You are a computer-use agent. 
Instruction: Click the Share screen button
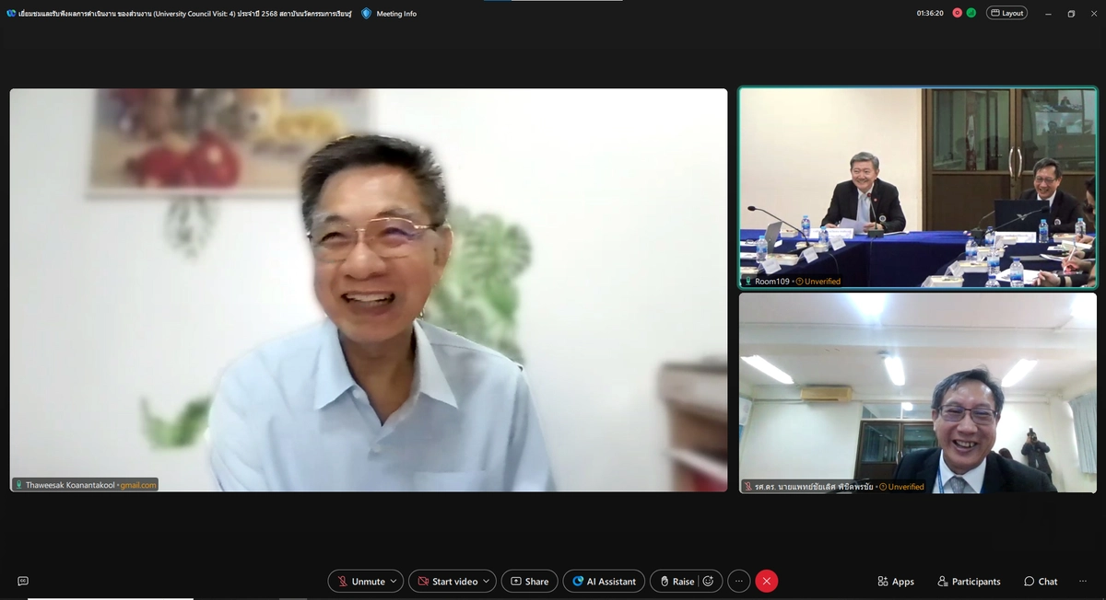[530, 582]
